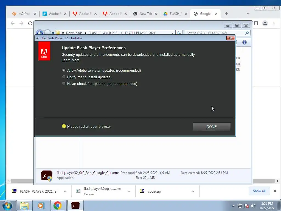Open Google Chrome from taskbar
The height and width of the screenshot is (211, 281).
[57, 206]
